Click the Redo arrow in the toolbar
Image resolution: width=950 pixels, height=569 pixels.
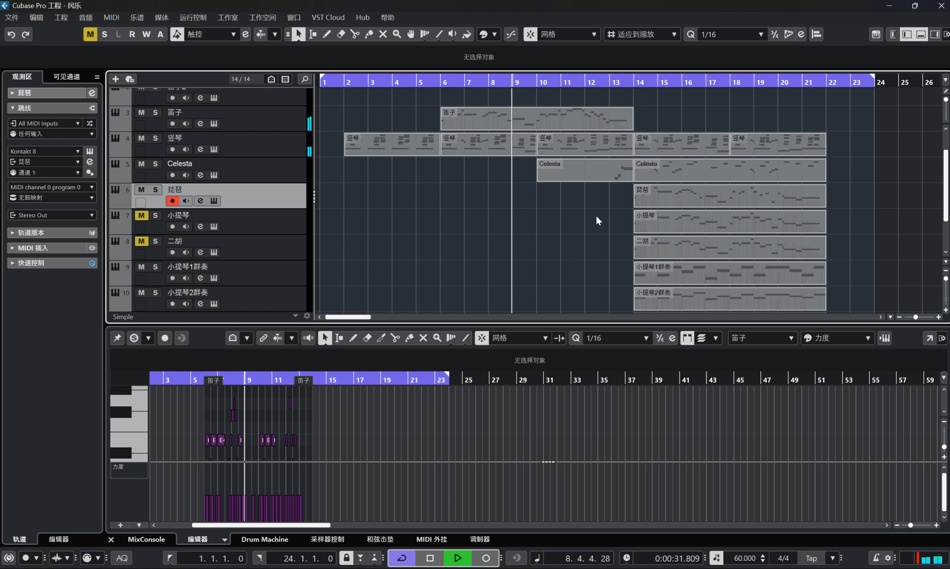pos(26,34)
